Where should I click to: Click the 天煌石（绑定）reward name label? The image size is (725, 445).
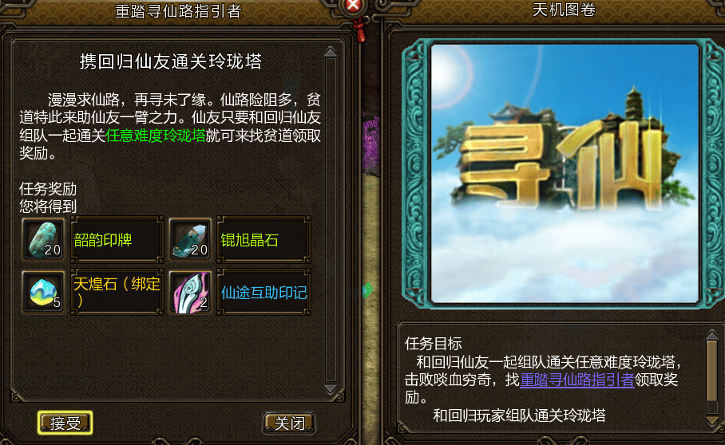(x=117, y=292)
